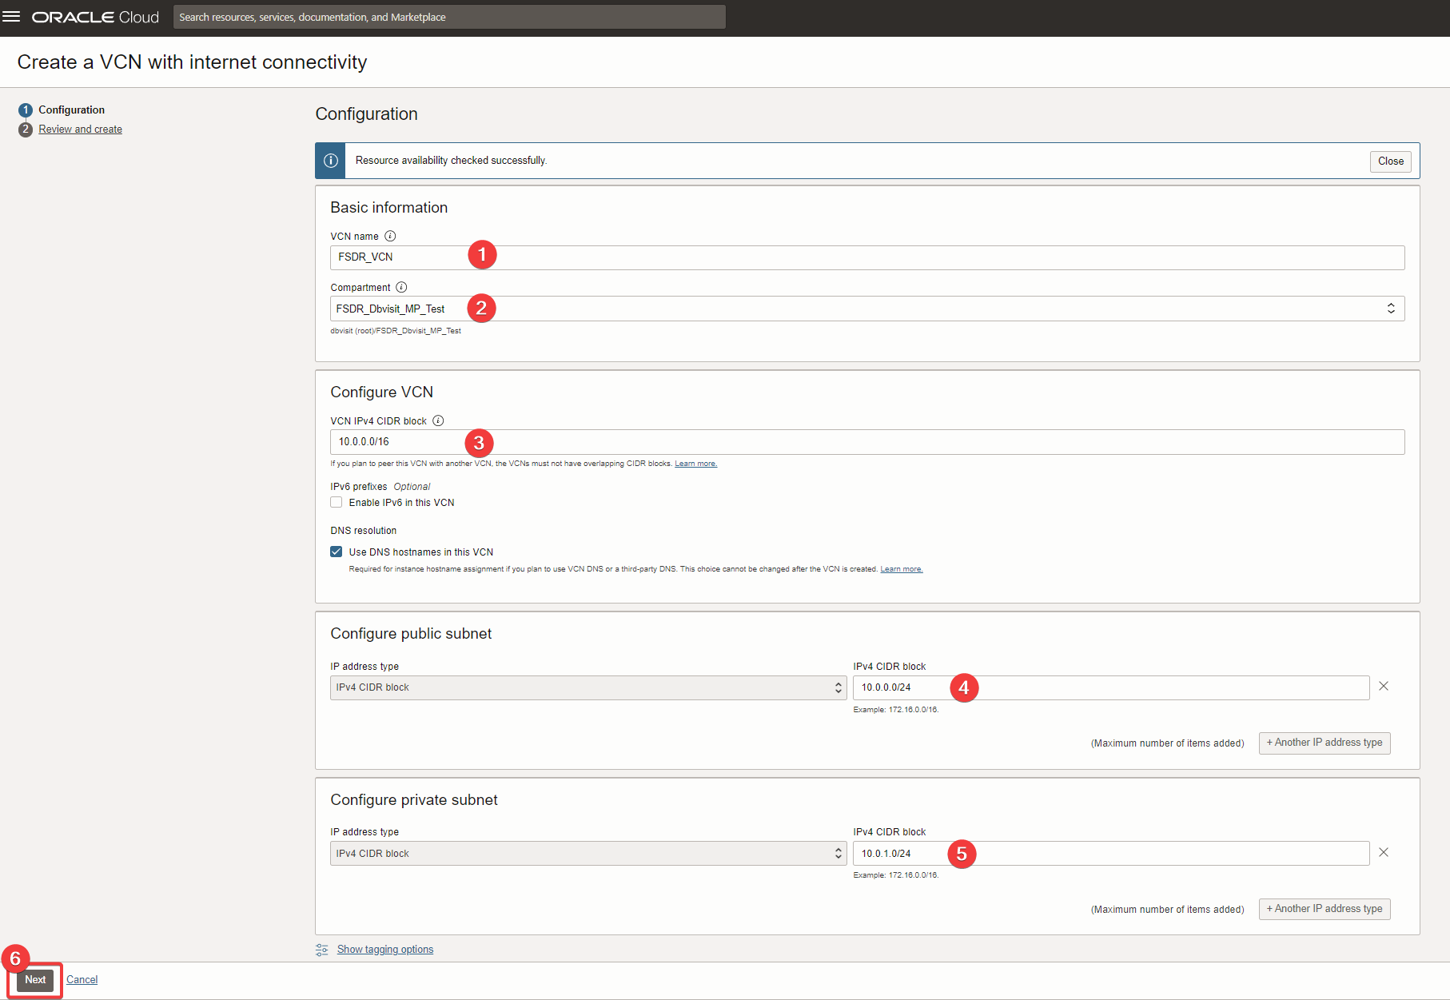The height and width of the screenshot is (1000, 1450).
Task: Click Another IP address type in private subnet
Action: [1325, 909]
